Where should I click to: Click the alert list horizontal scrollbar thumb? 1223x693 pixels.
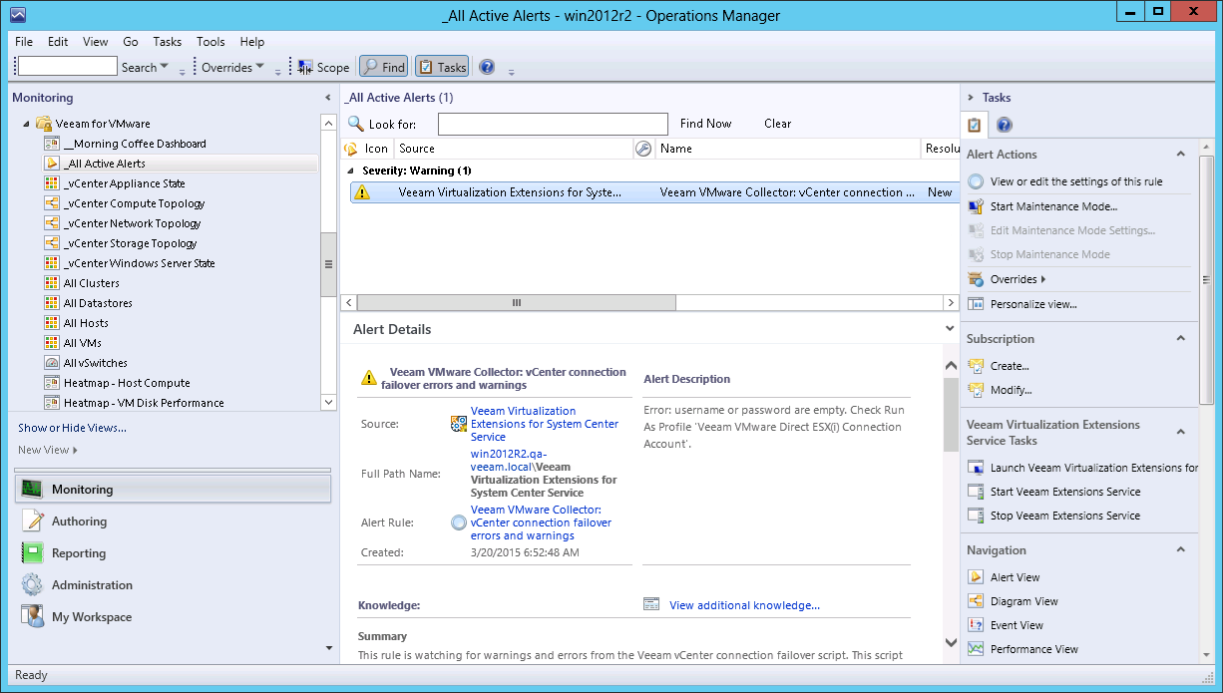[x=517, y=302]
